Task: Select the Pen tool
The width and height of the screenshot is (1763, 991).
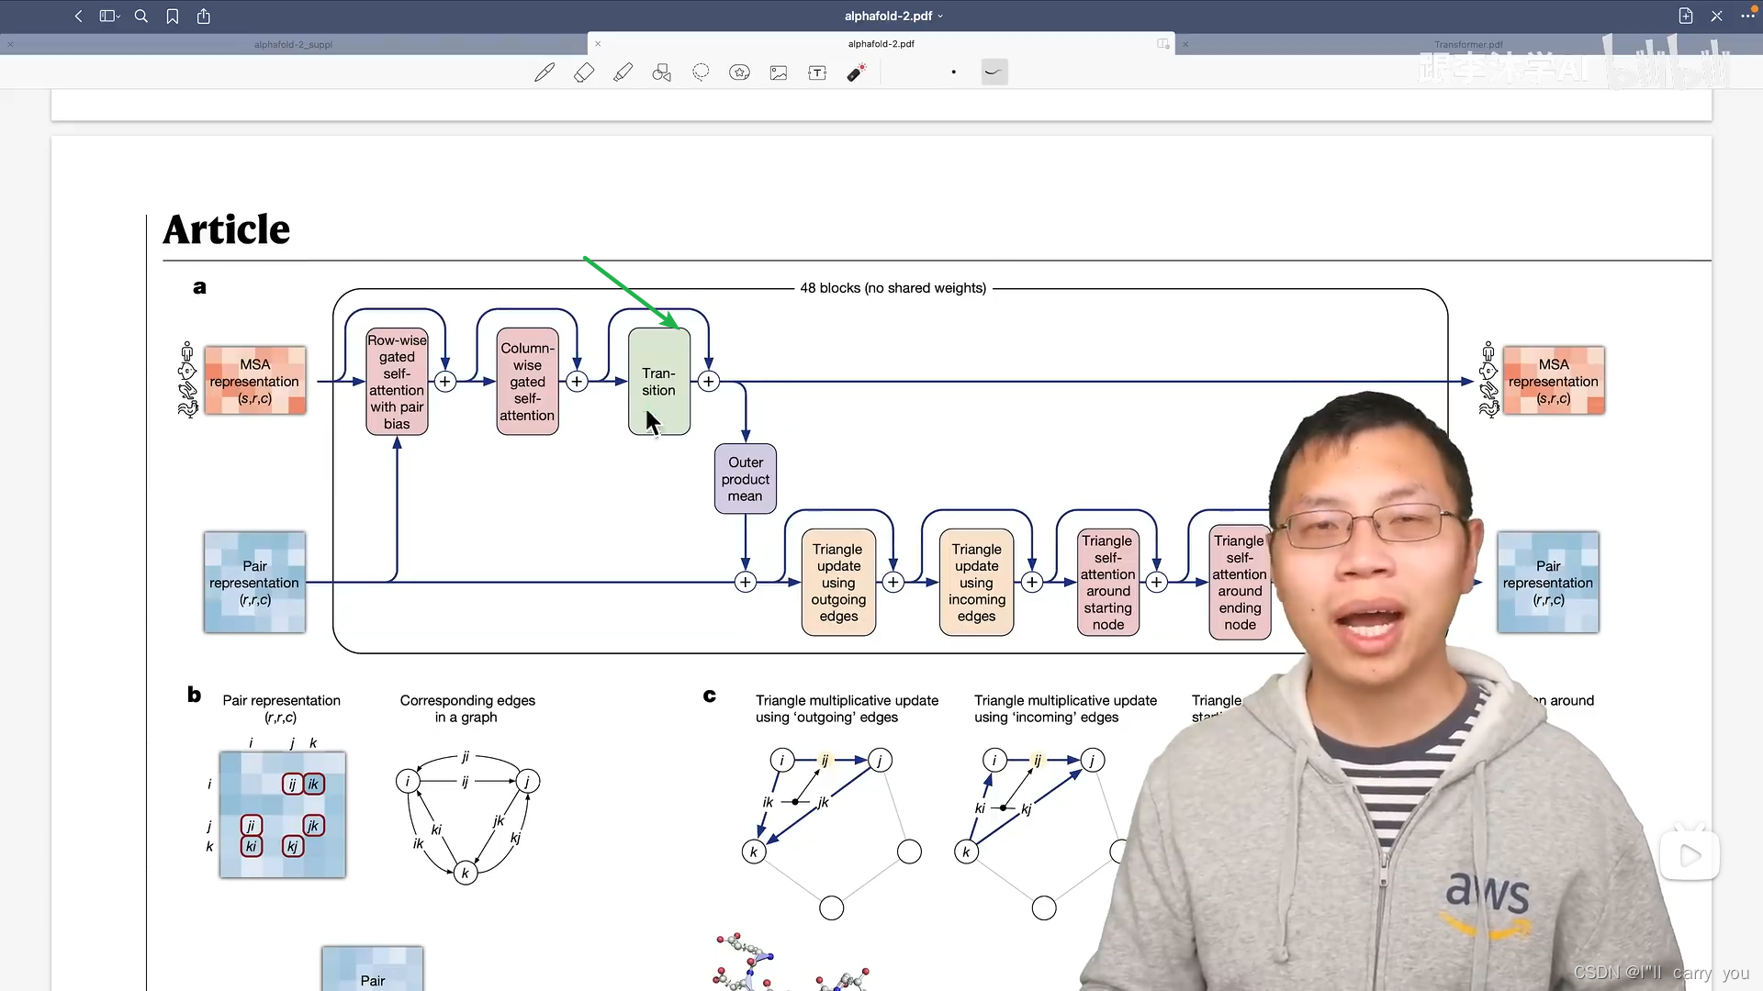Action: [545, 72]
